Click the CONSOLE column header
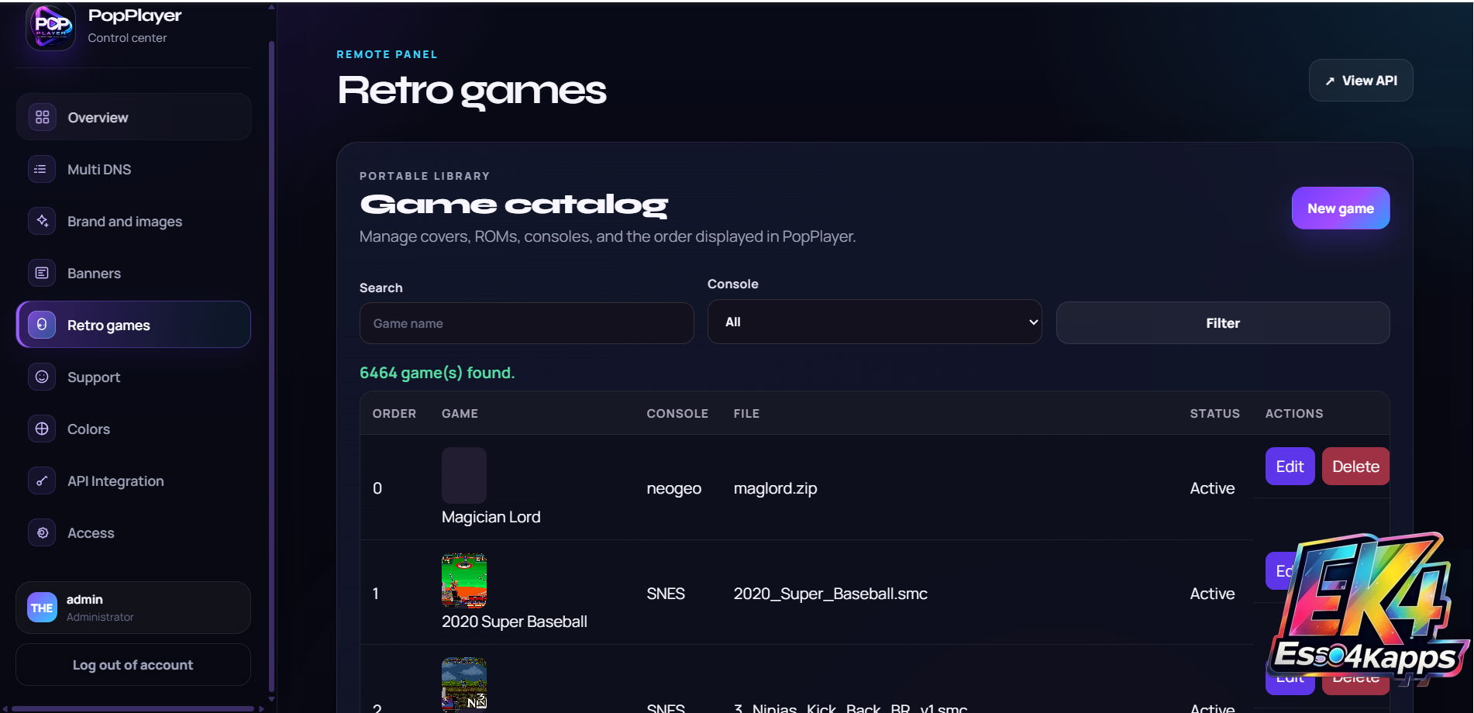 pos(677,414)
